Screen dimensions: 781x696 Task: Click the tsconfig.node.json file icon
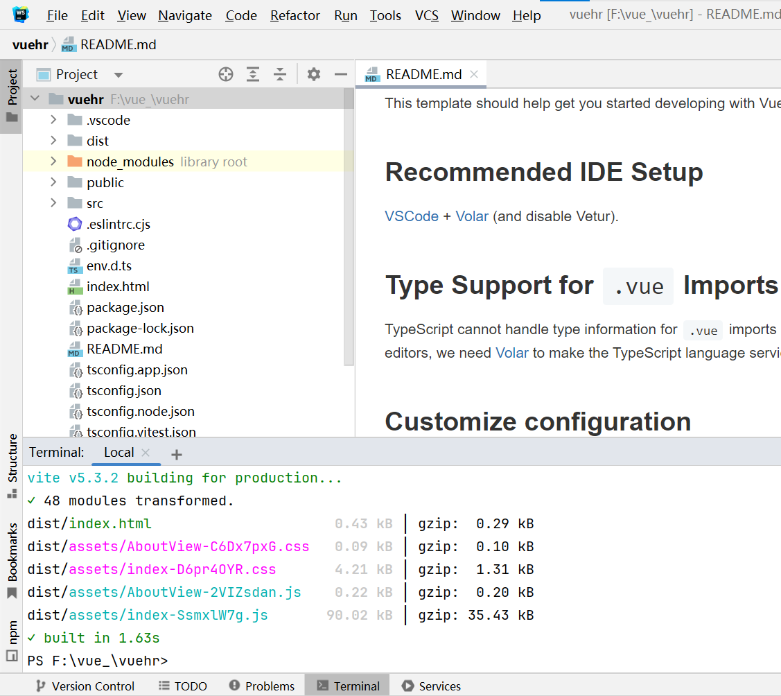(76, 412)
